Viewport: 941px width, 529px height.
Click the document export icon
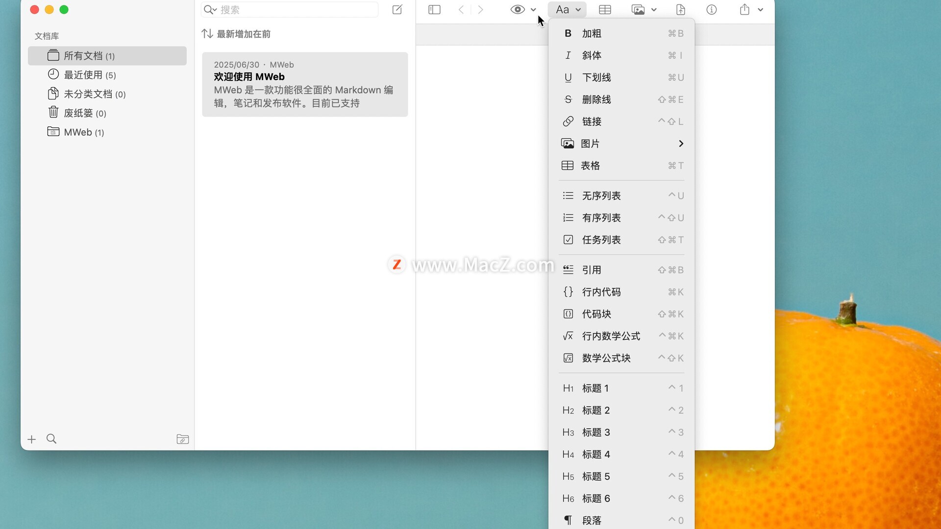click(681, 9)
